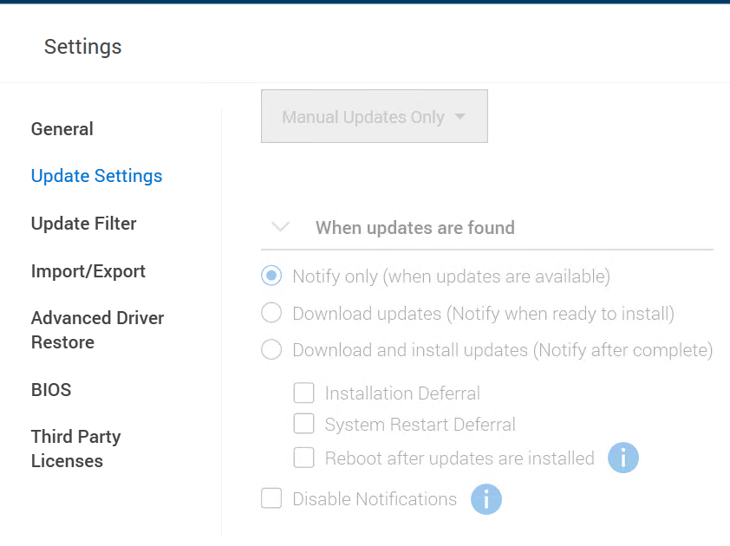Toggle the Disable Notifications checkbox
Screen dimensions: 730x546
(271, 499)
